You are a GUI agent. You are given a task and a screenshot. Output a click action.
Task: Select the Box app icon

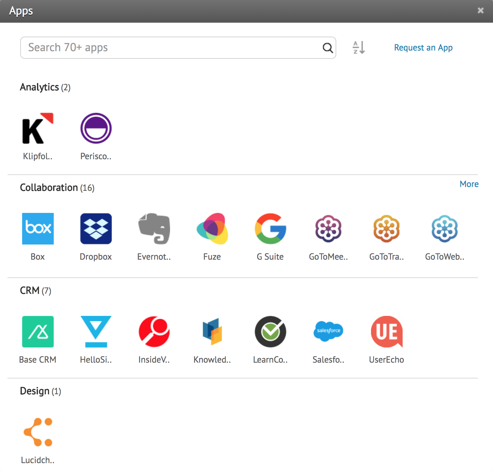coord(38,229)
